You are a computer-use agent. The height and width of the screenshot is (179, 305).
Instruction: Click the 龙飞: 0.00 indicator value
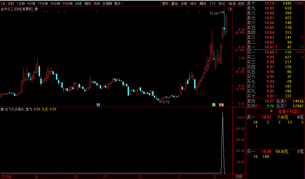33,109
